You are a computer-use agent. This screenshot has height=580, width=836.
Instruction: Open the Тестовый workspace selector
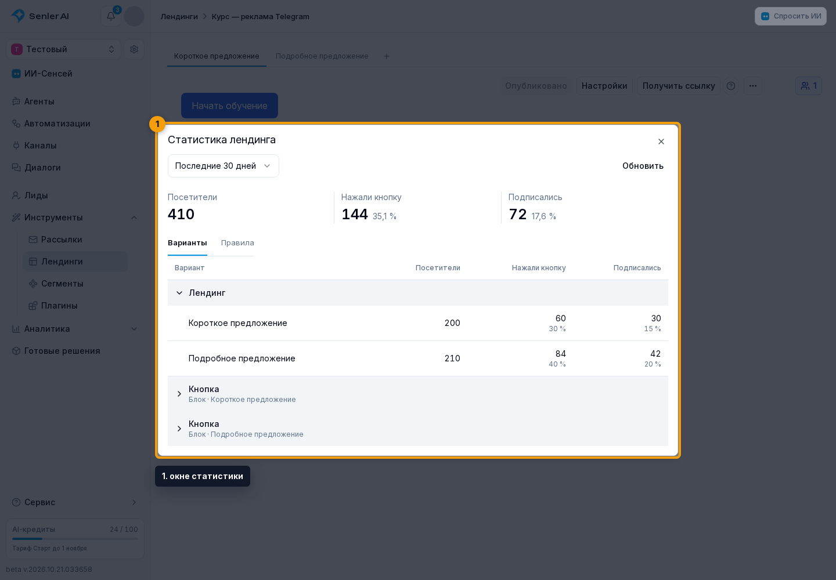point(63,49)
